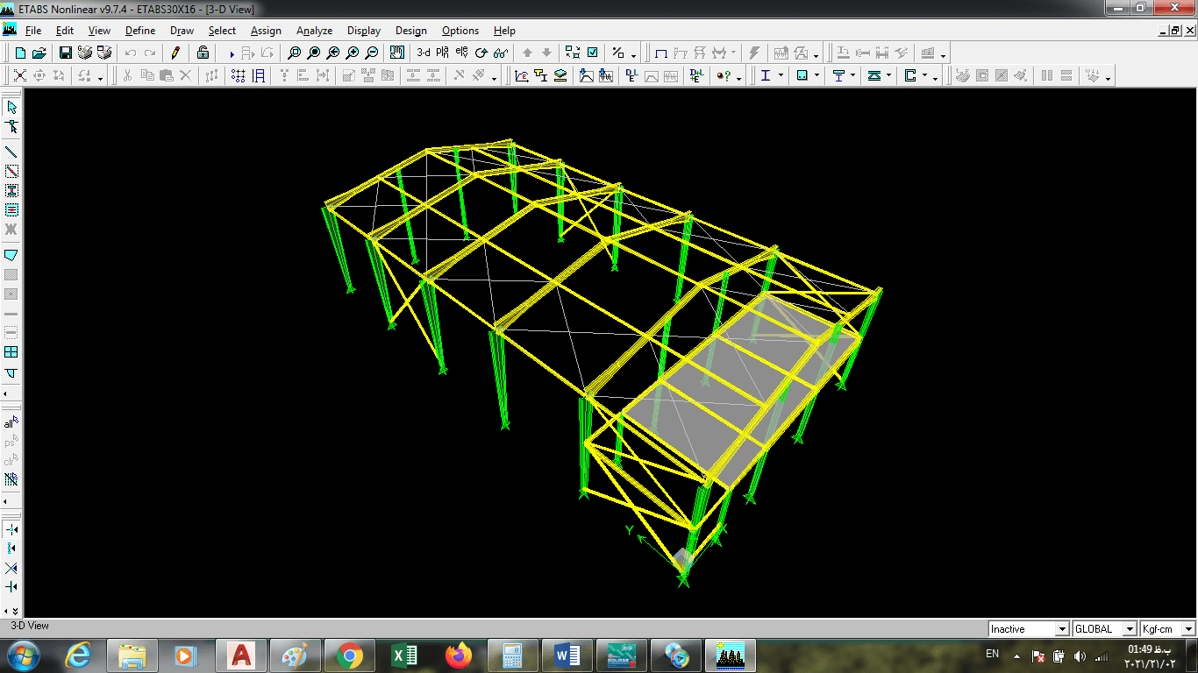Image resolution: width=1198 pixels, height=673 pixels.
Task: Click the rubber band zoom magnifier icon
Action: pyautogui.click(x=295, y=53)
